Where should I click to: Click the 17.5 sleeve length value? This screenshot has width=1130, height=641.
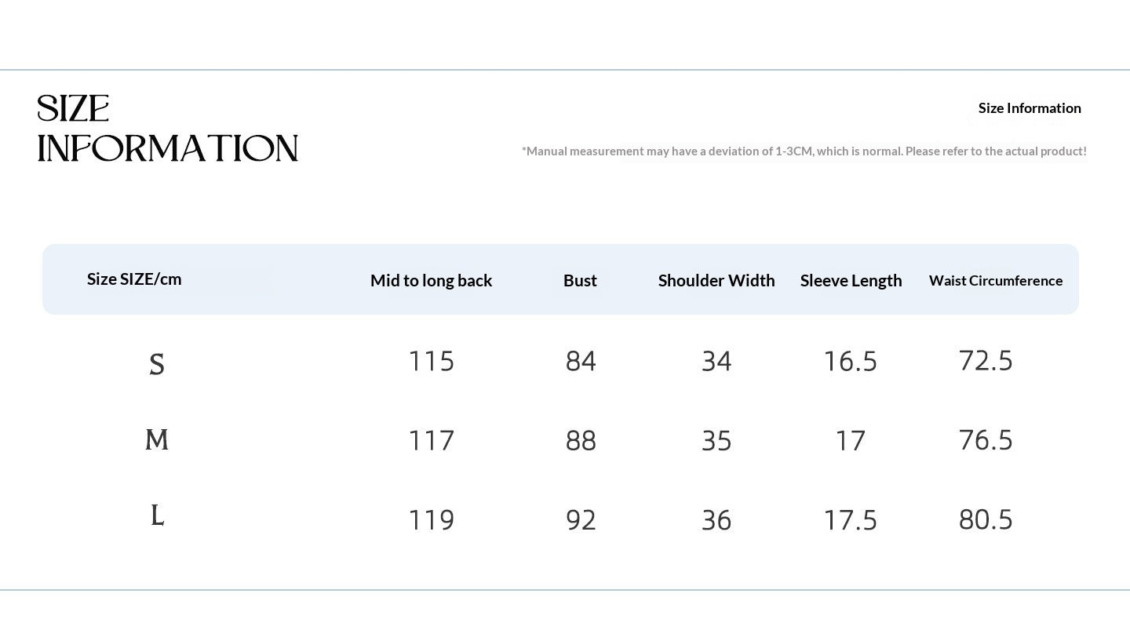(x=850, y=520)
